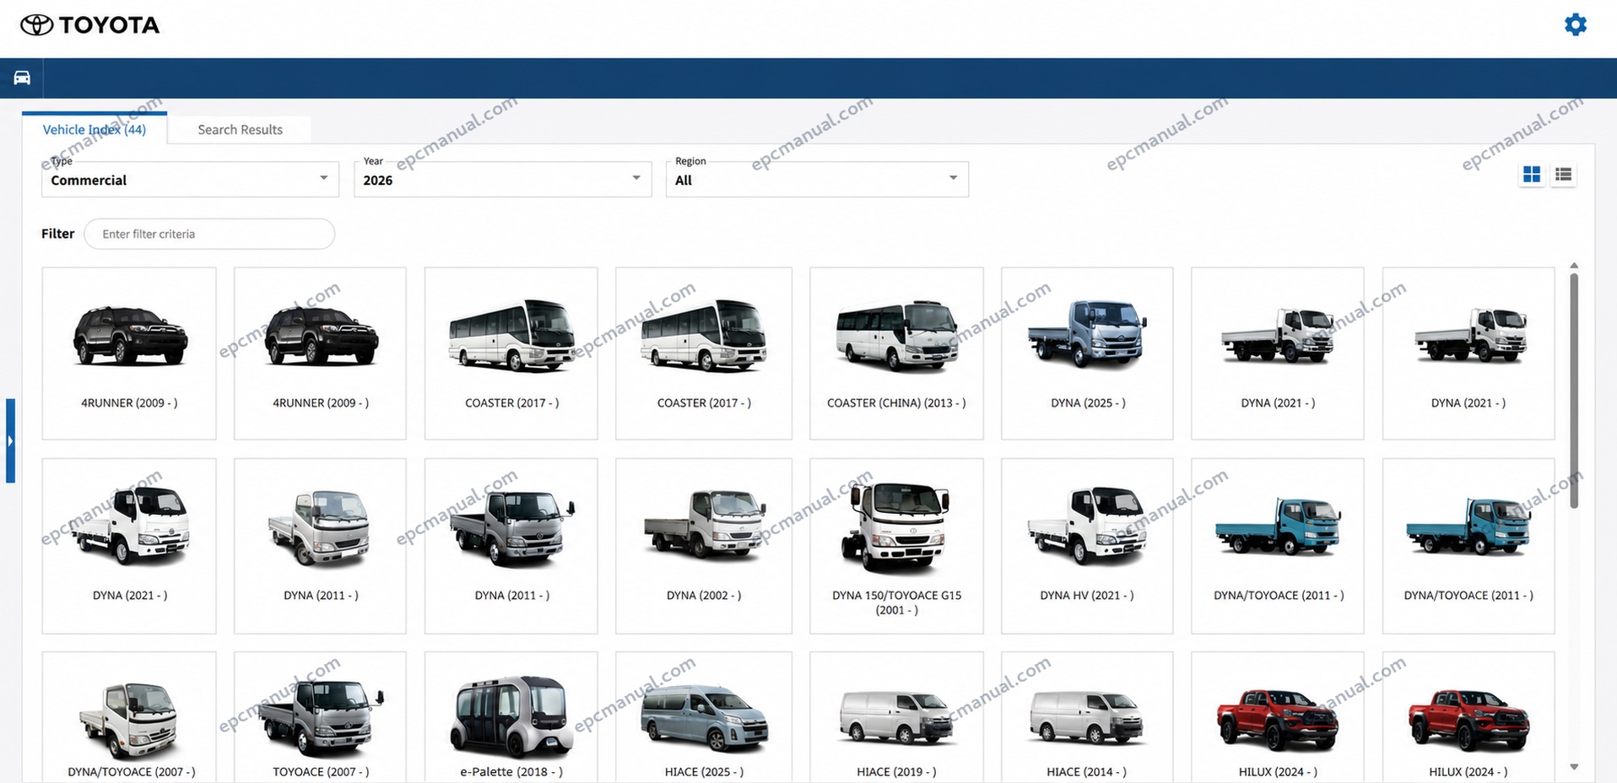Select the DYNA (2025 - ) vehicle card
This screenshot has width=1617, height=783.
(1087, 354)
